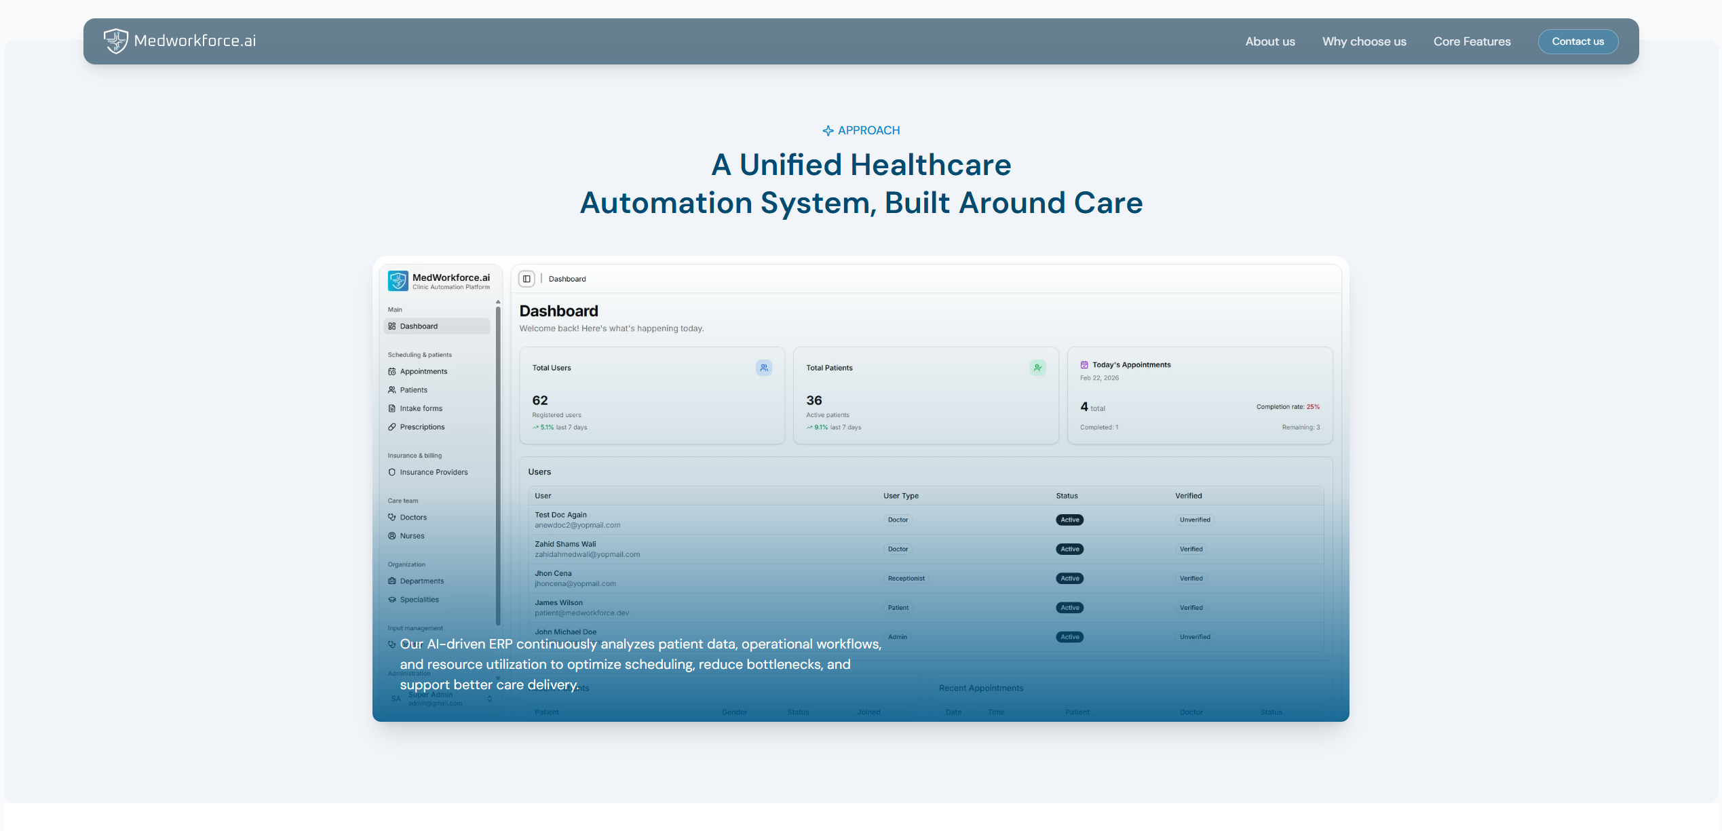Click the Patients people icon in sidebar

[391, 390]
